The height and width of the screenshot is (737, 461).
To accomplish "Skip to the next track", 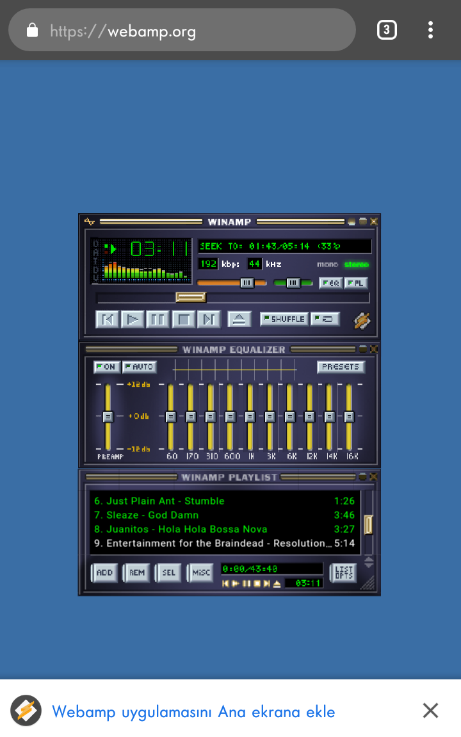I will [209, 319].
